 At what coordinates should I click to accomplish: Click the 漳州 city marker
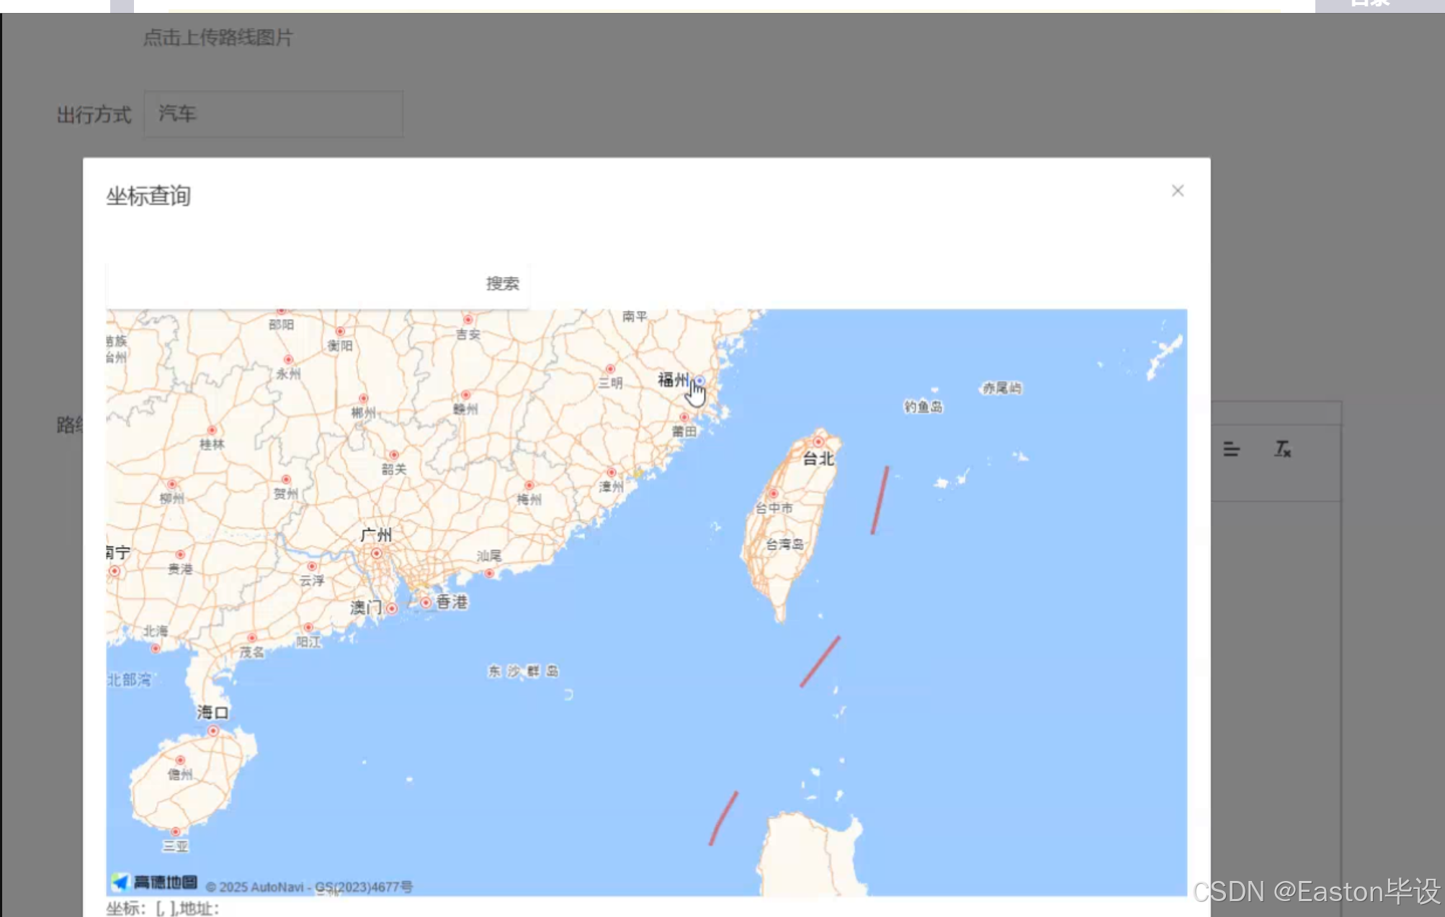[611, 472]
